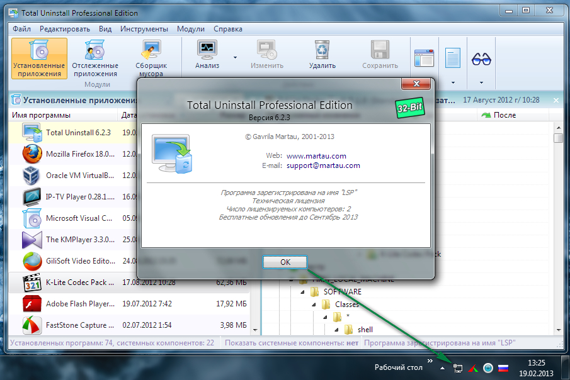The image size is (570, 380).
Task: Select Установленные приложения module button
Action: [x=39, y=59]
